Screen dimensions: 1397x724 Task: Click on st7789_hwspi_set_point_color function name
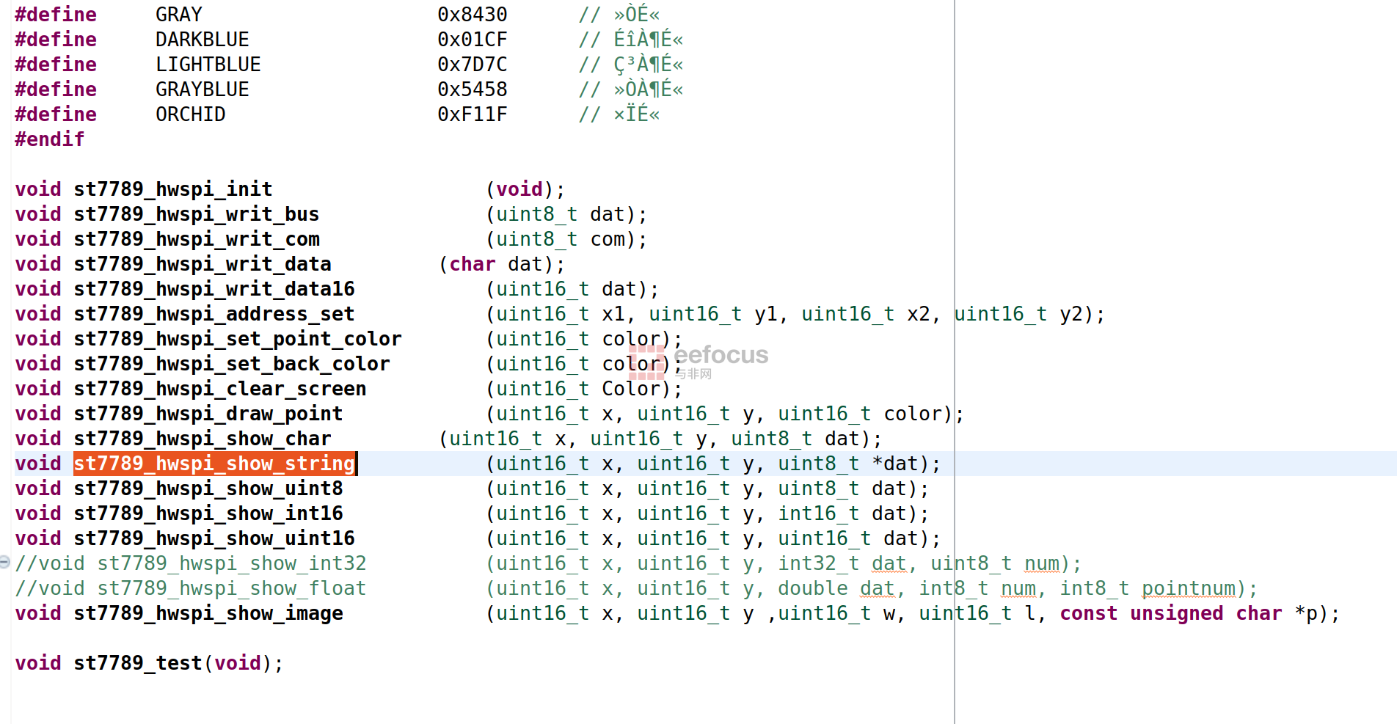click(x=238, y=339)
